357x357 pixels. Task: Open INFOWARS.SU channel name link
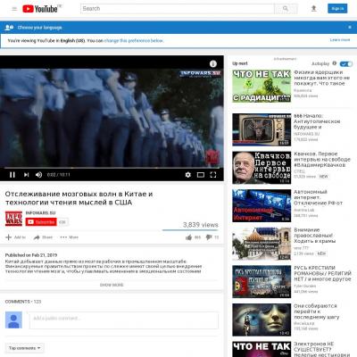[40, 212]
